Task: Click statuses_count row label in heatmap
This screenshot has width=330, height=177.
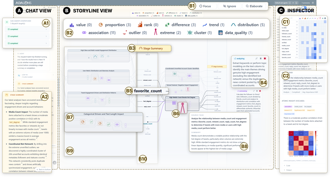Action: [x=286, y=40]
